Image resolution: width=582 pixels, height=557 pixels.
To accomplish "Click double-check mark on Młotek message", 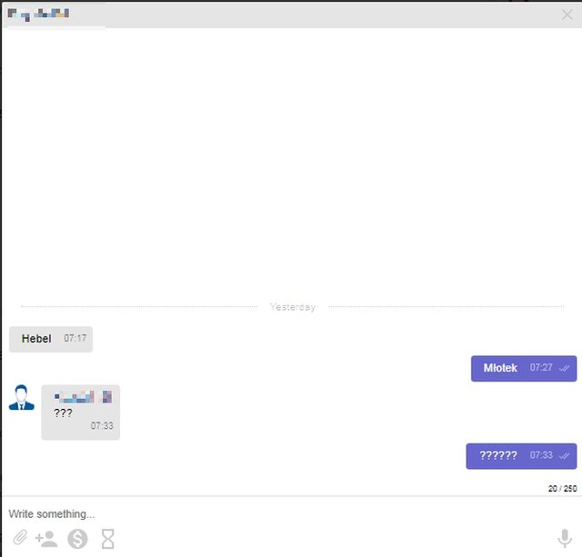I will [x=565, y=368].
